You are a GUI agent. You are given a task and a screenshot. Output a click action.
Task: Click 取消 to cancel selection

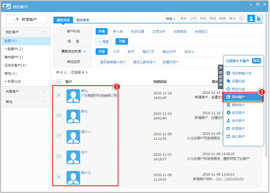pyautogui.click(x=256, y=61)
